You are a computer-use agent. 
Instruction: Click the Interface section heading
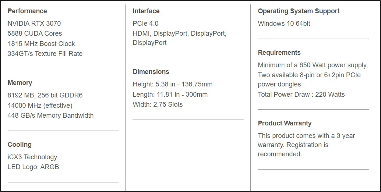pyautogui.click(x=146, y=11)
